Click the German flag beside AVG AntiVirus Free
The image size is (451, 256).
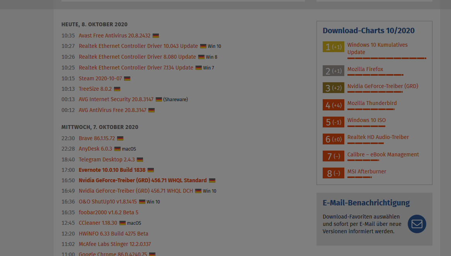(x=151, y=110)
